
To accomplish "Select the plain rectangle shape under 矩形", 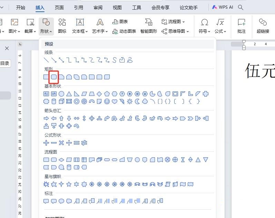I will pyautogui.click(x=46, y=77).
